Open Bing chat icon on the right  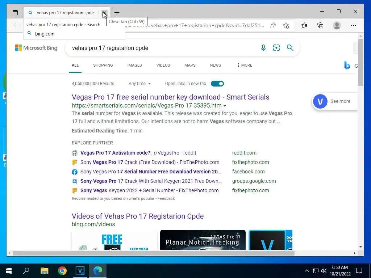pos(347,65)
